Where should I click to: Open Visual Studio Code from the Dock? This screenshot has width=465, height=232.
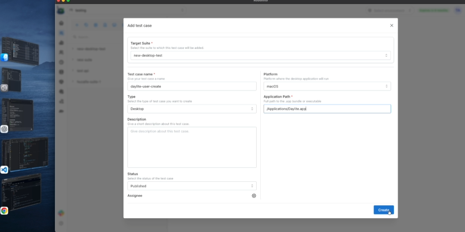coord(4,169)
